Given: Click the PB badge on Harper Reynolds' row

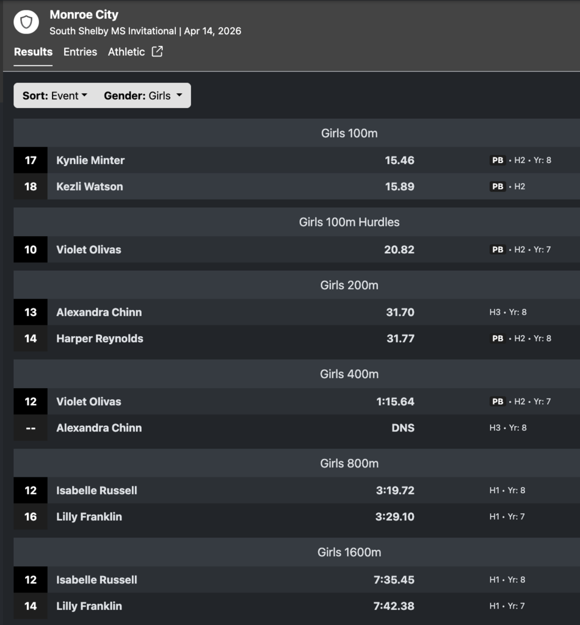Looking at the screenshot, I should pos(498,339).
